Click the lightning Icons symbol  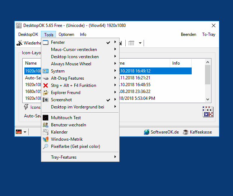[x=26, y=107]
